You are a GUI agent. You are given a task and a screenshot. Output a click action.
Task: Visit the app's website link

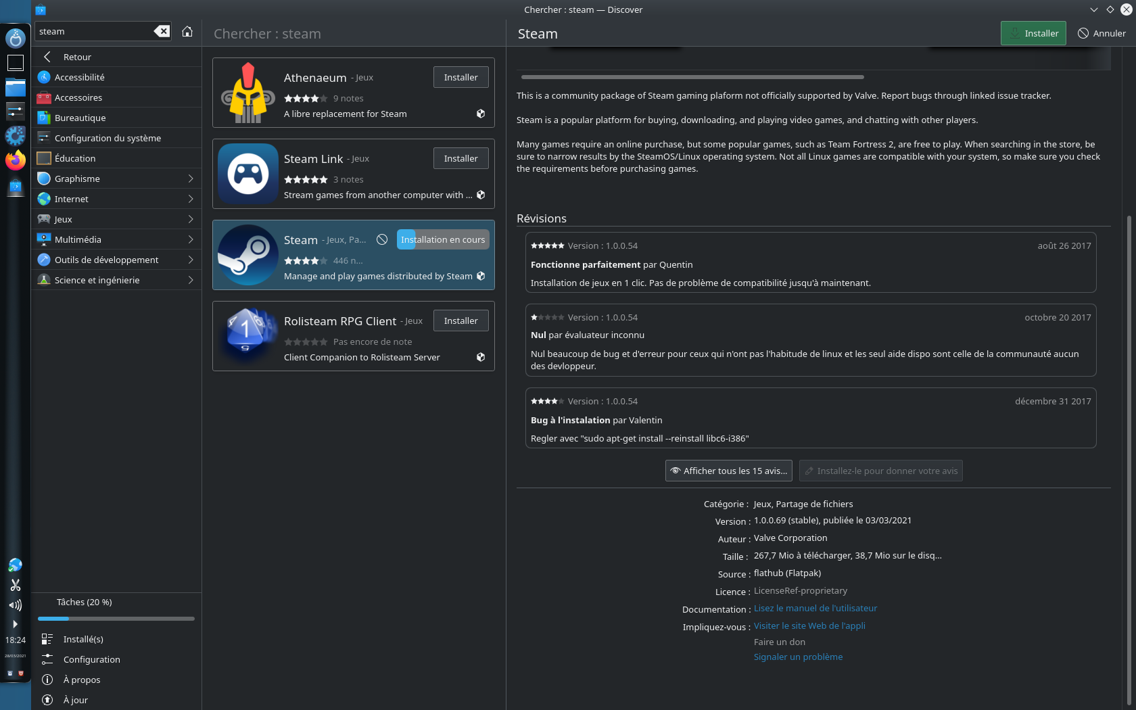pos(809,625)
